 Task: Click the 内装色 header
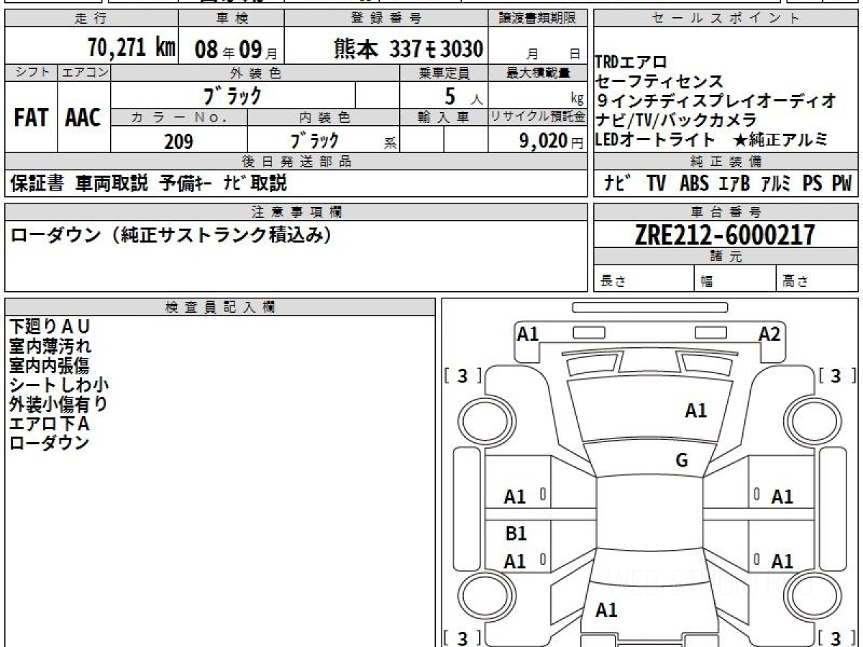click(324, 117)
